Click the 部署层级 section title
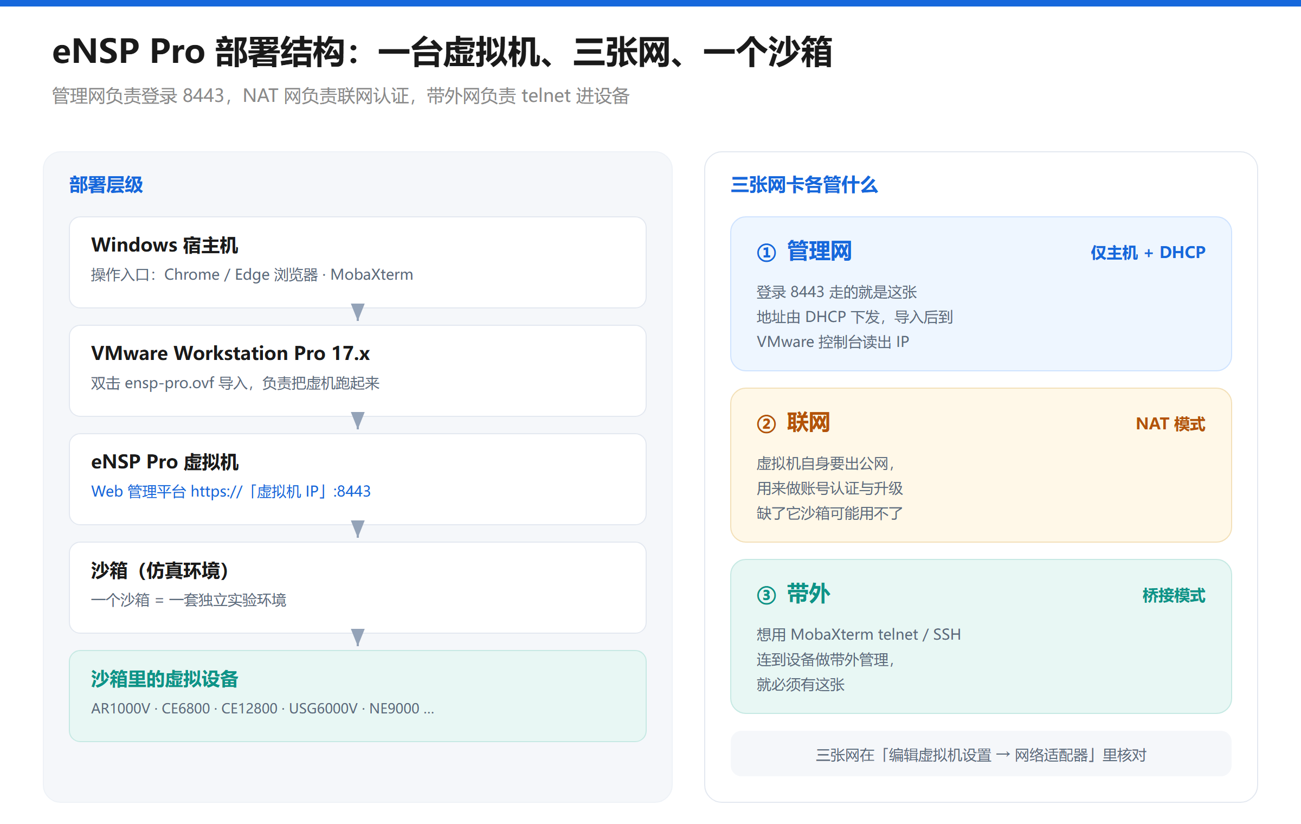Viewport: 1301px width, 824px height. click(106, 185)
